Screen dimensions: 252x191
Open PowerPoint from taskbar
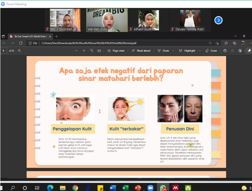point(138,188)
